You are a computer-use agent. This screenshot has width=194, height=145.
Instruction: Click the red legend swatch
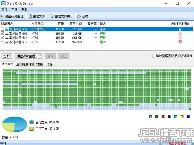click(163, 117)
